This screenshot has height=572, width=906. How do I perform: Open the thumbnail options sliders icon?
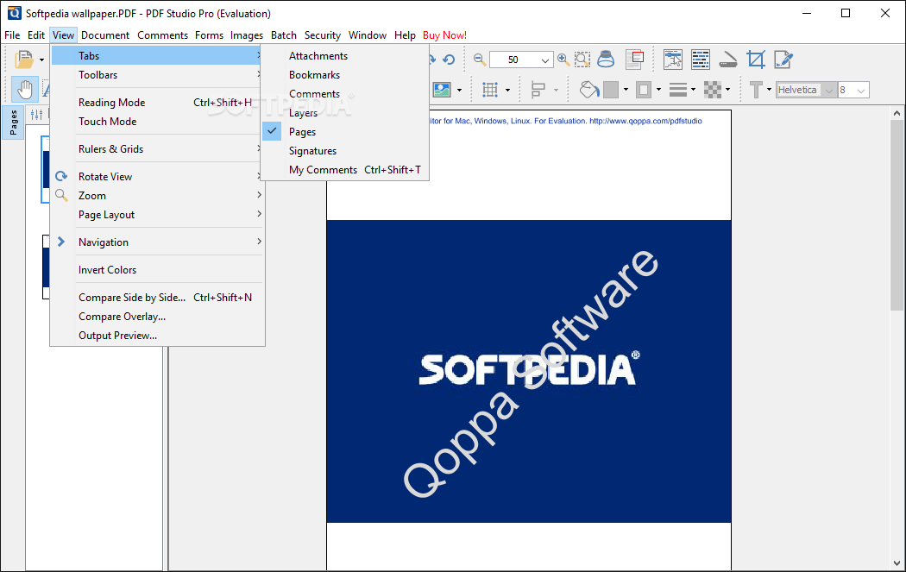coord(36,115)
